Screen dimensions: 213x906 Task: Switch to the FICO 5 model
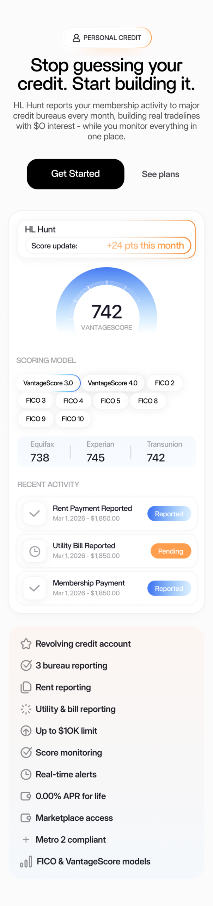(110, 401)
